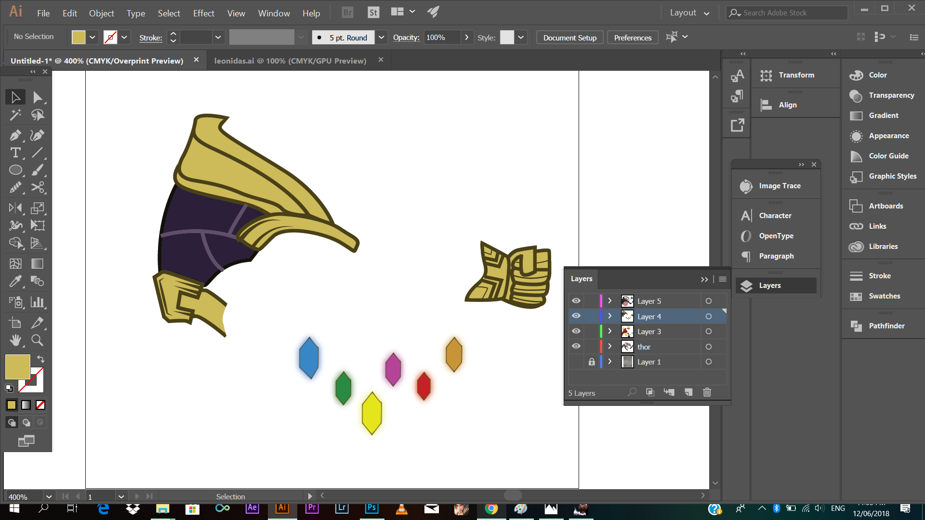Open the Layers panel options menu
This screenshot has width=925, height=520.
tap(723, 279)
